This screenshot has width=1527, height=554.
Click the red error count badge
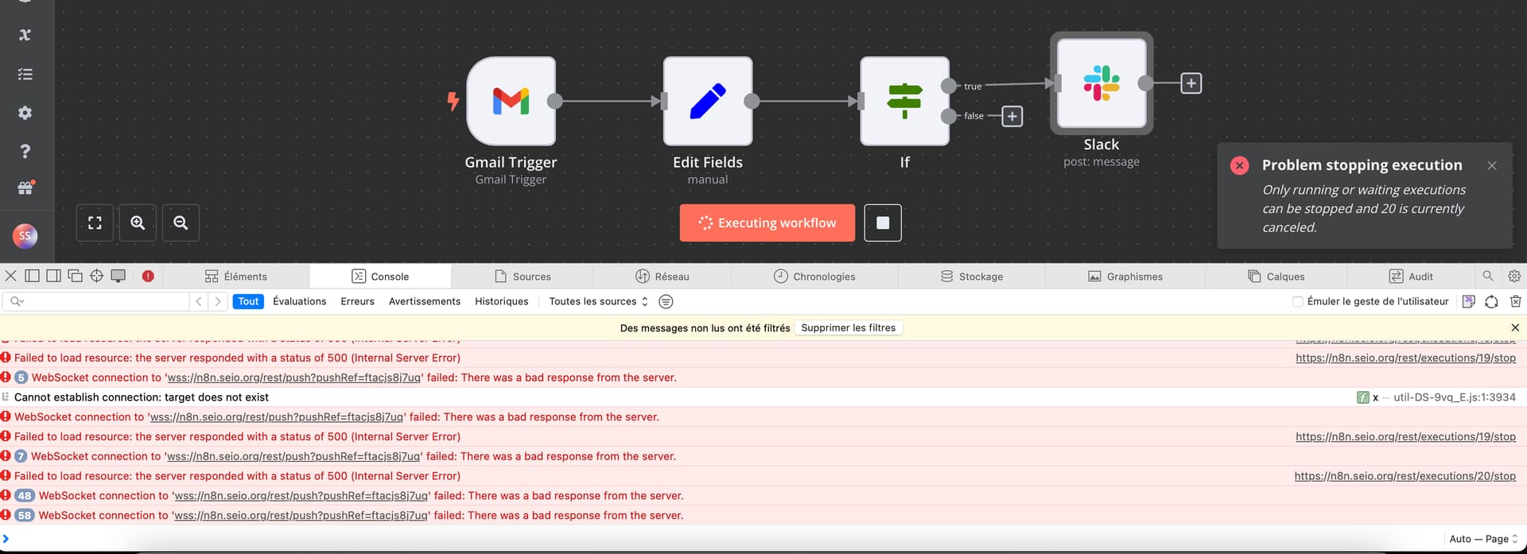click(x=148, y=276)
